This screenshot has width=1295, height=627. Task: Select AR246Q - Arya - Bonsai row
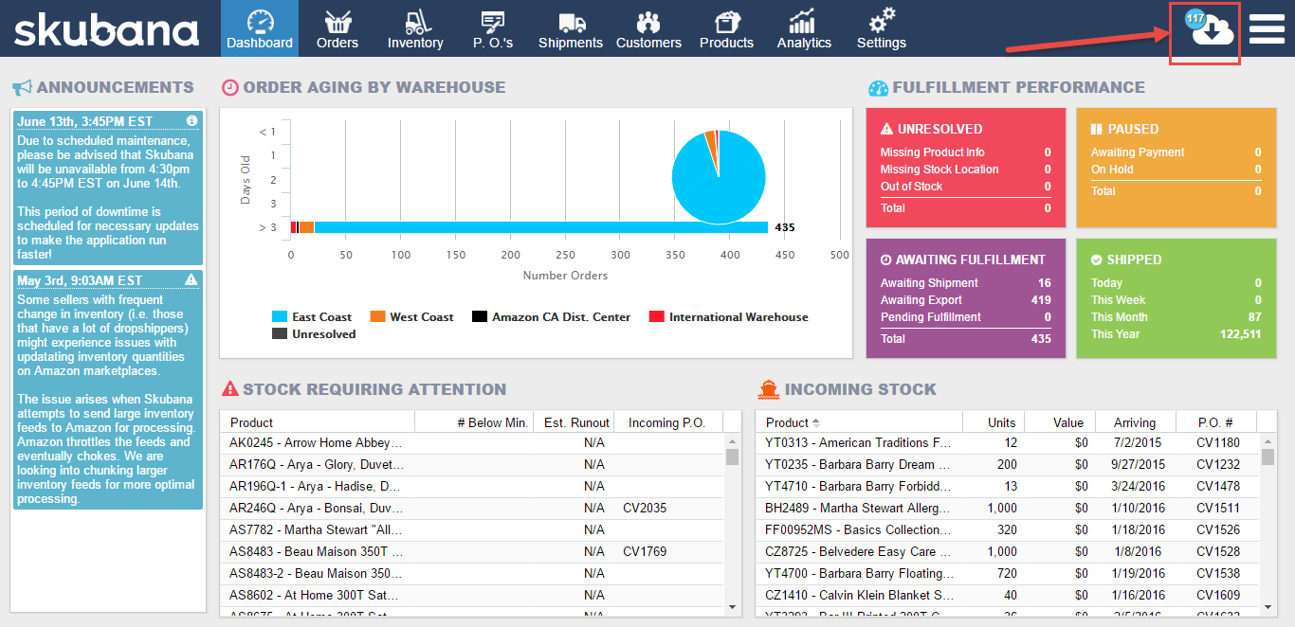pyautogui.click(x=472, y=508)
